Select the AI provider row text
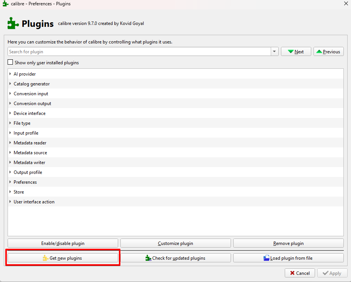 click(x=25, y=74)
